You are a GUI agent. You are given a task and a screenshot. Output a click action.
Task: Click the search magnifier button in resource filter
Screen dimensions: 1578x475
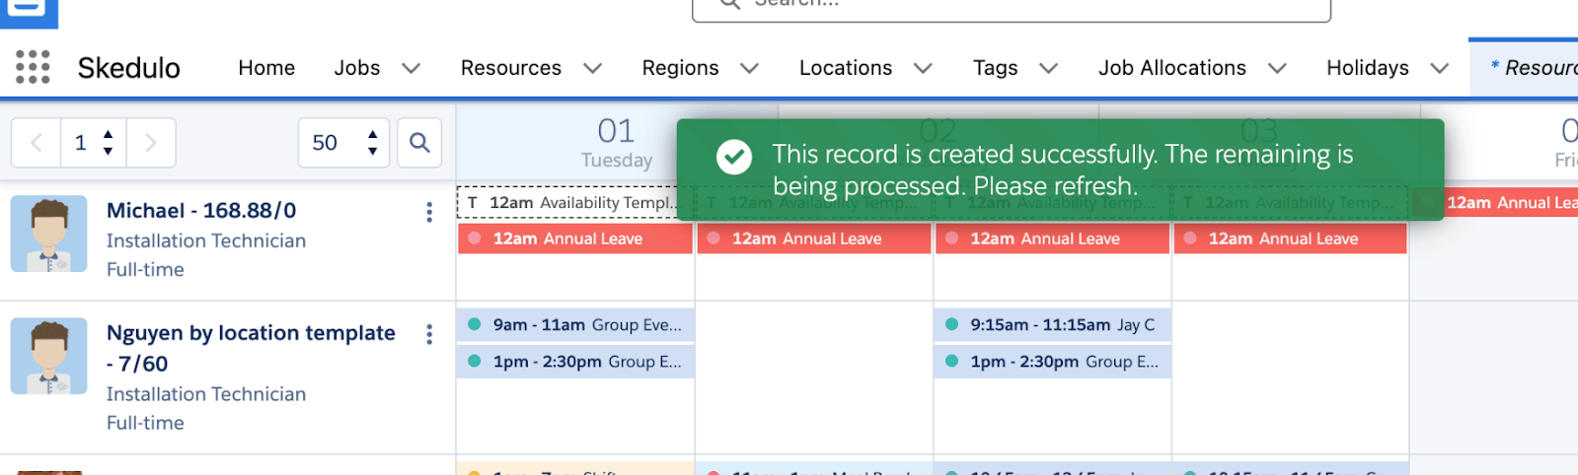click(419, 143)
